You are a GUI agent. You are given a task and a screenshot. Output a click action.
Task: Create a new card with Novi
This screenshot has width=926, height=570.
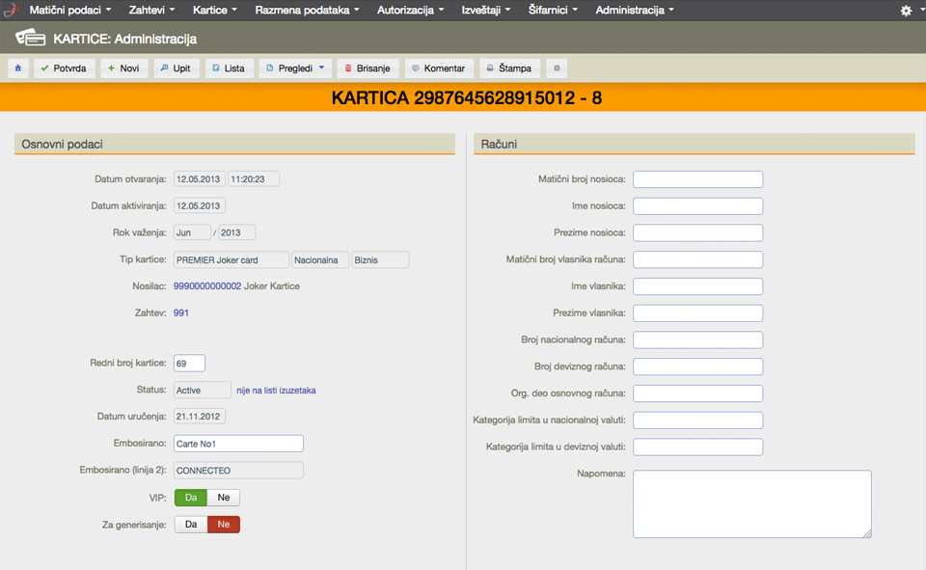pos(123,68)
